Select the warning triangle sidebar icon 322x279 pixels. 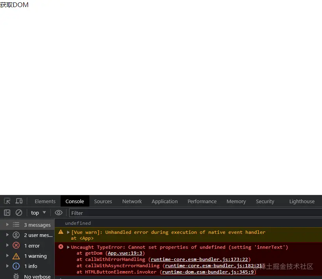[x=16, y=256]
